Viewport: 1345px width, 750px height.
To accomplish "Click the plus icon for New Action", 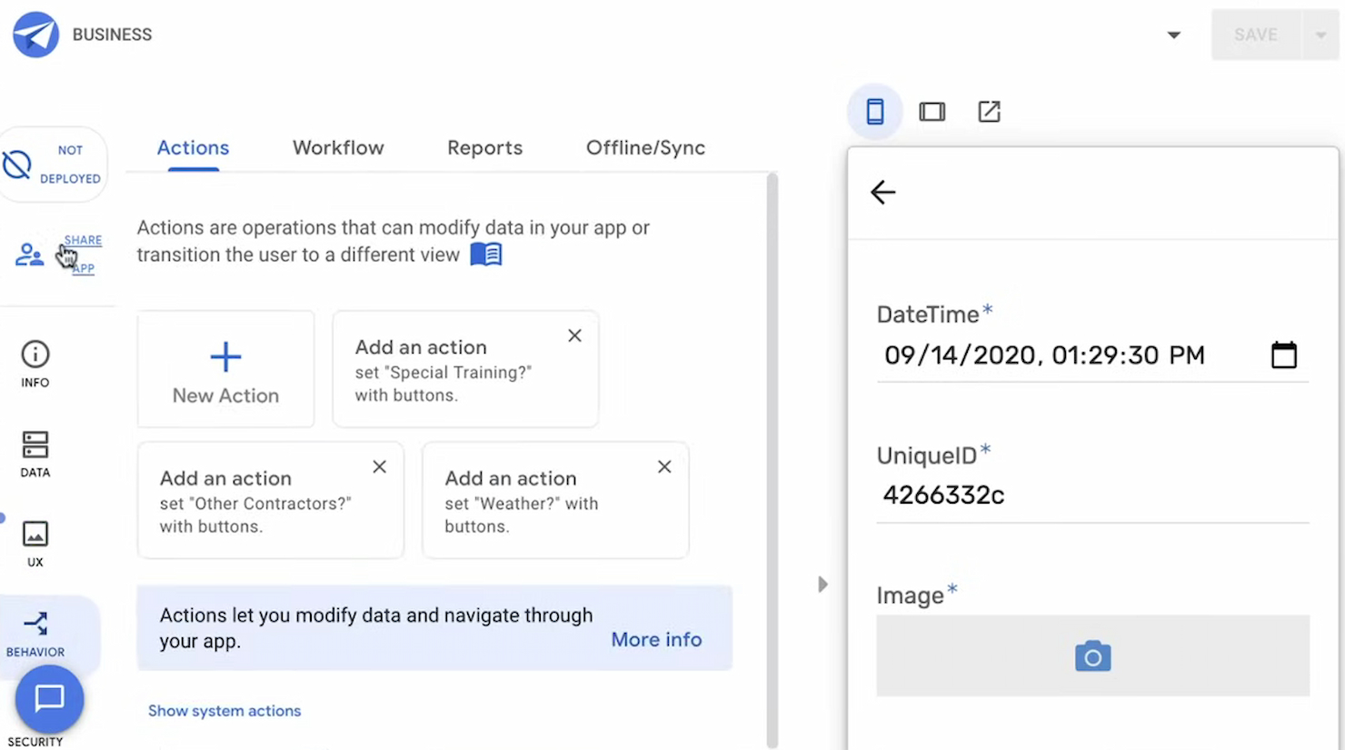I will click(x=225, y=356).
